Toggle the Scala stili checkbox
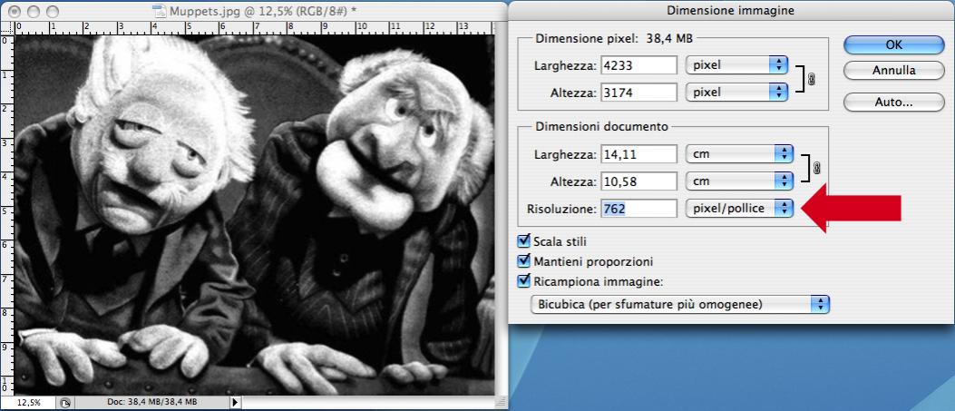Screen dimensions: 955x411 click(523, 241)
